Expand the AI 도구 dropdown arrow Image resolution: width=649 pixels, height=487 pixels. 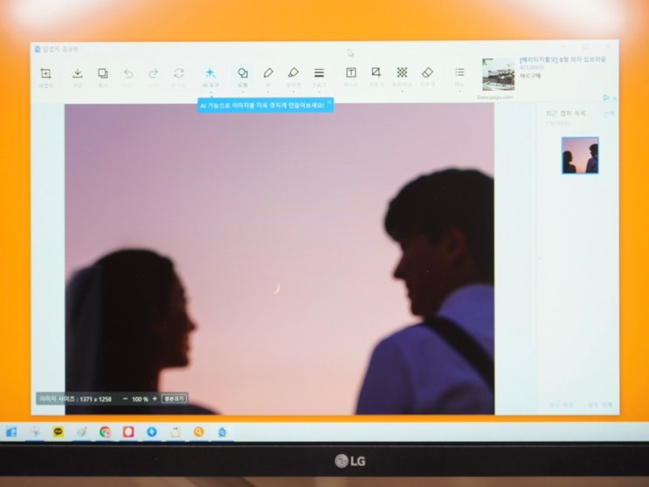click(x=211, y=93)
